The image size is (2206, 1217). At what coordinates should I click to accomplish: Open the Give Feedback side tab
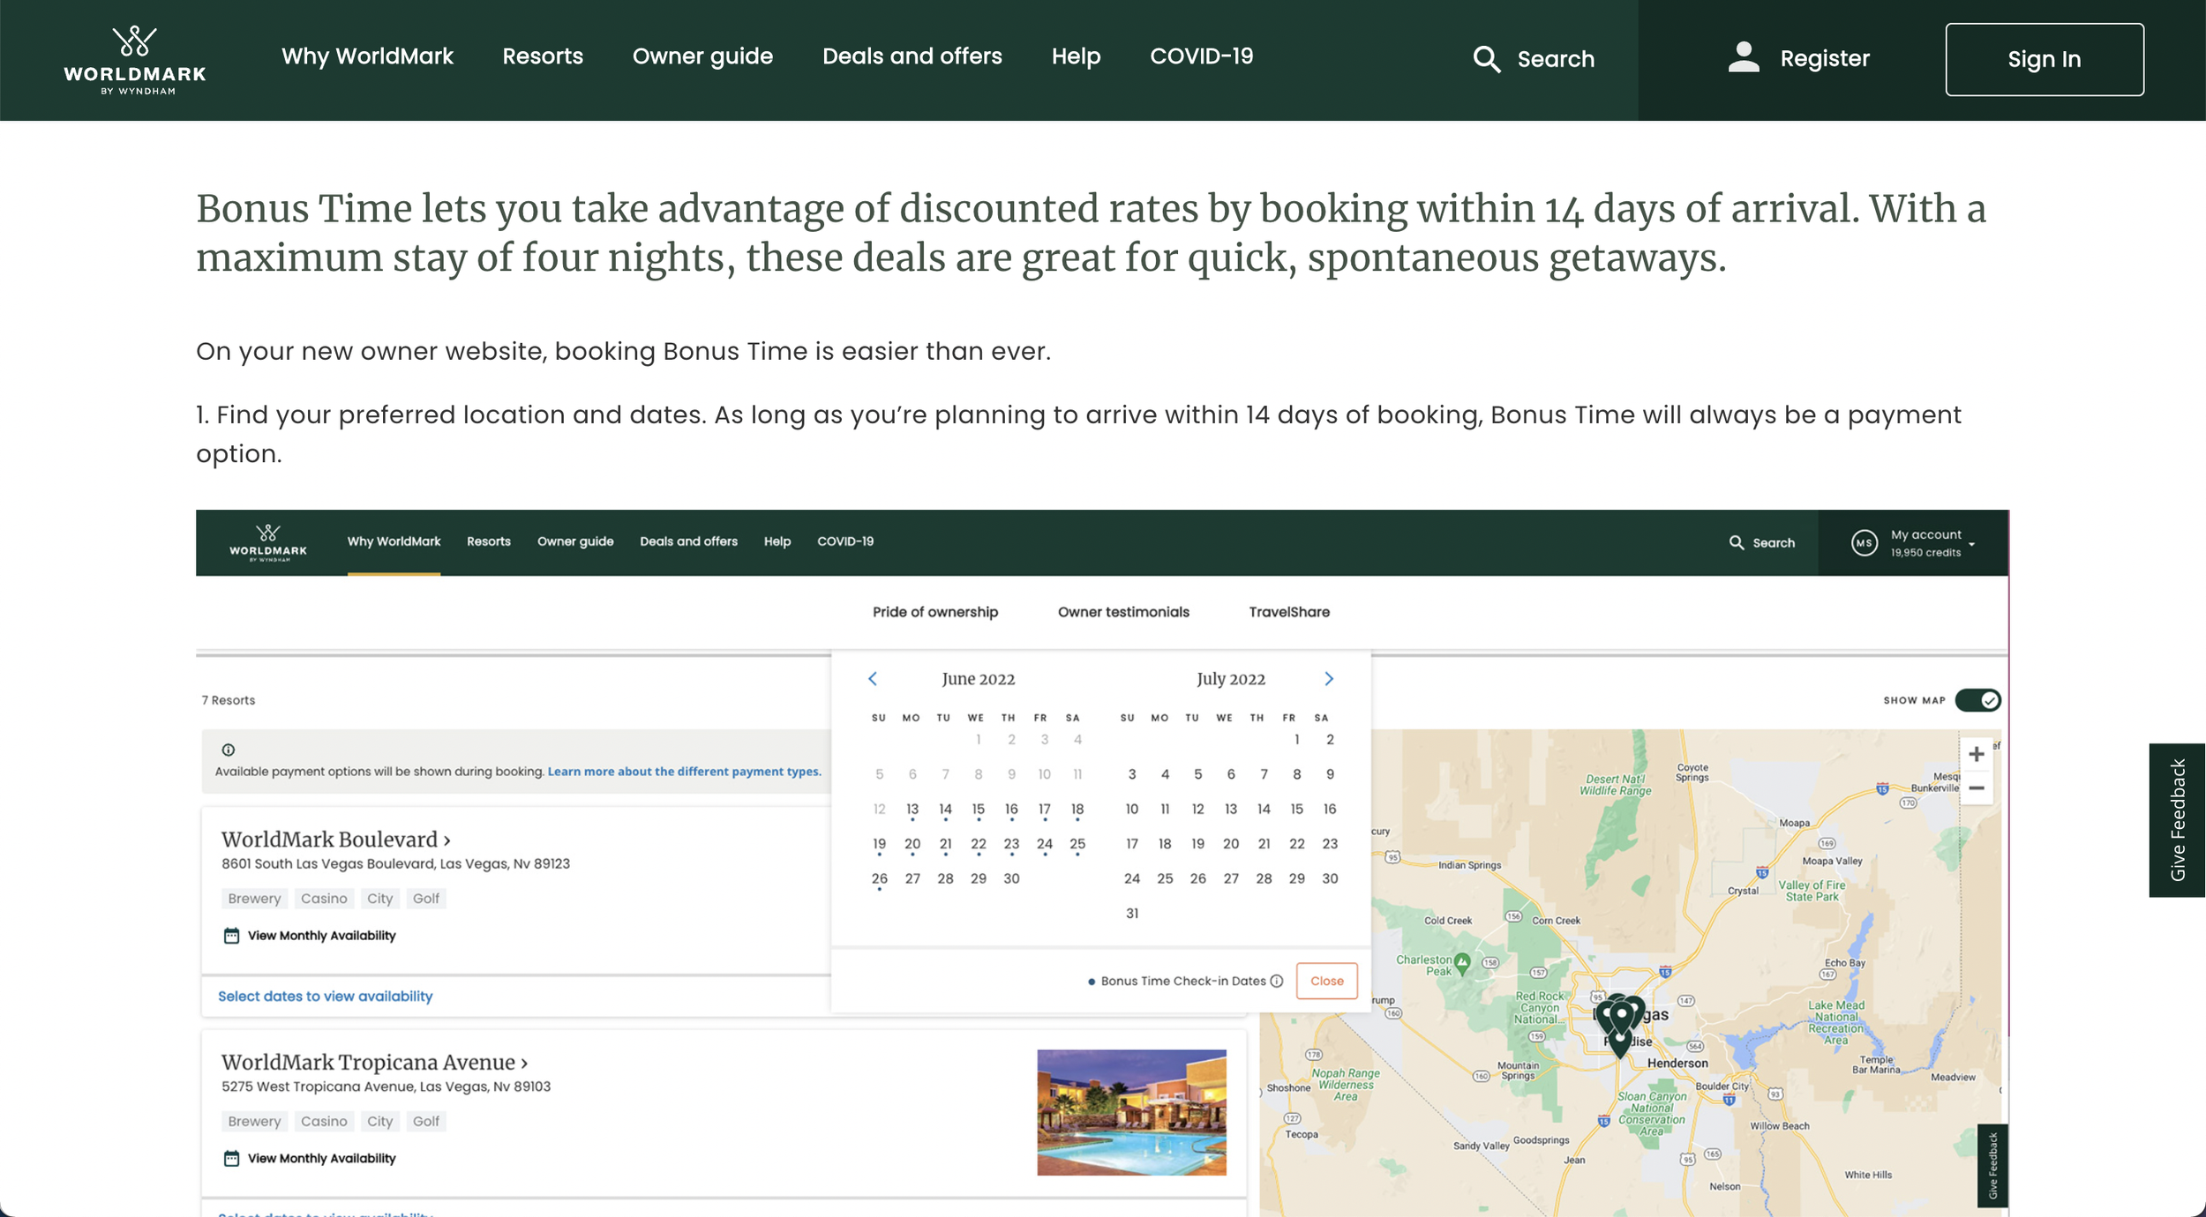[x=2177, y=820]
